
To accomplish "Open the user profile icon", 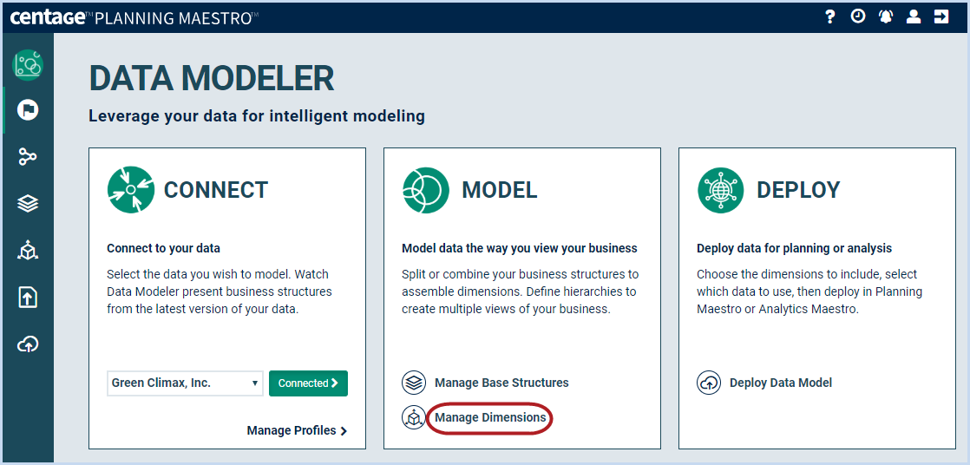I will click(x=914, y=16).
